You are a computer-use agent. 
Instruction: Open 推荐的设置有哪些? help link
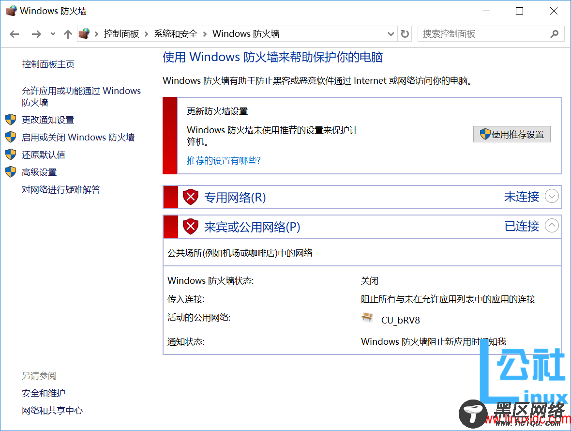click(x=224, y=161)
